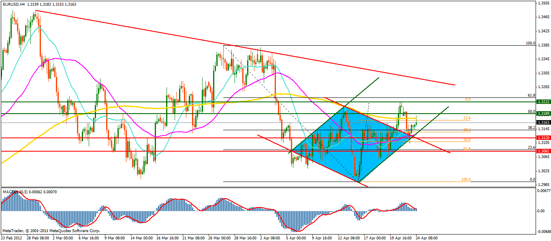This screenshot has height=241, width=551.
Task: Select the black 61.8 Fibonacci level label
Action: pos(532,95)
